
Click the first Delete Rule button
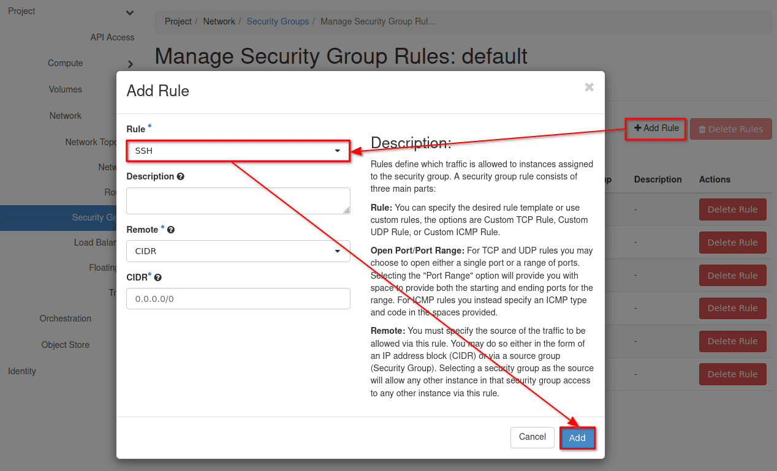[x=732, y=209]
